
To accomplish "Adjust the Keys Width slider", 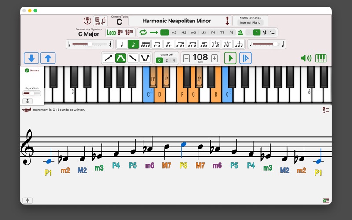I will tap(32, 93).
